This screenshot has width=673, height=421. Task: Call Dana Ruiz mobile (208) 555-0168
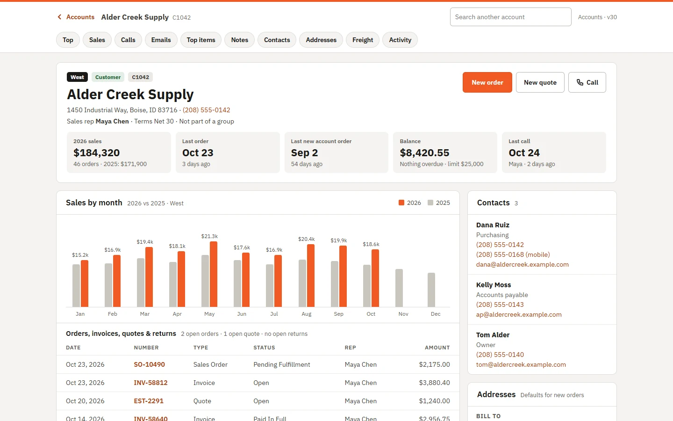pyautogui.click(x=513, y=254)
